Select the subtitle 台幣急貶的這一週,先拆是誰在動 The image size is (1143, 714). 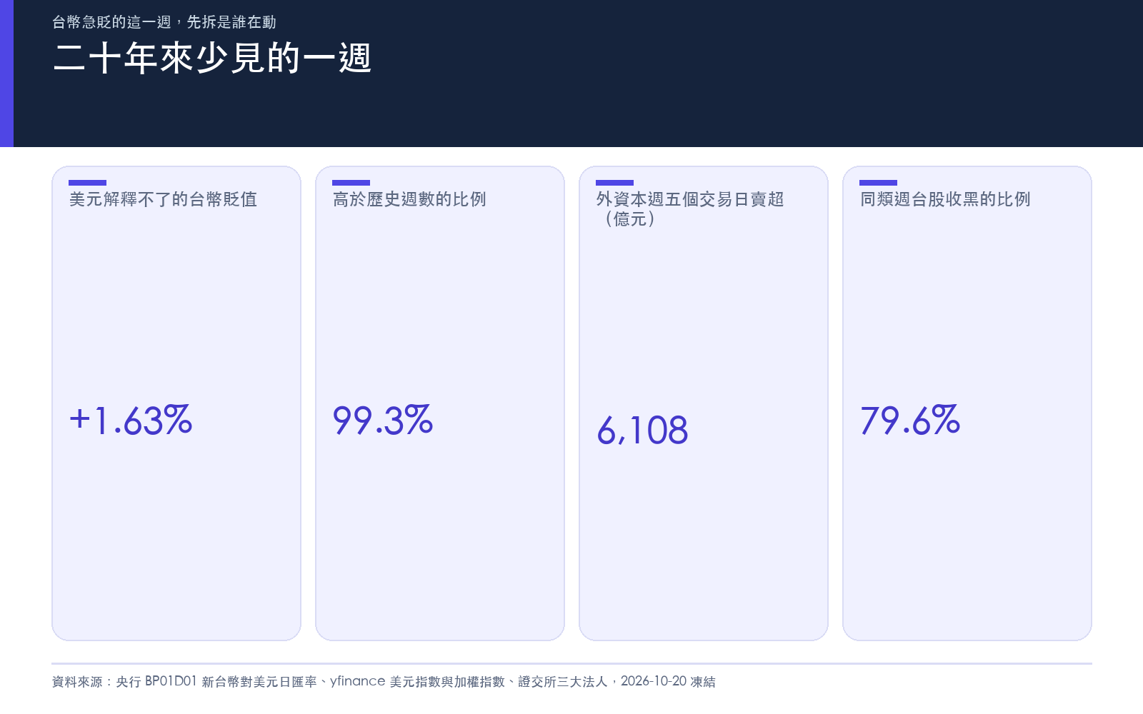164,22
